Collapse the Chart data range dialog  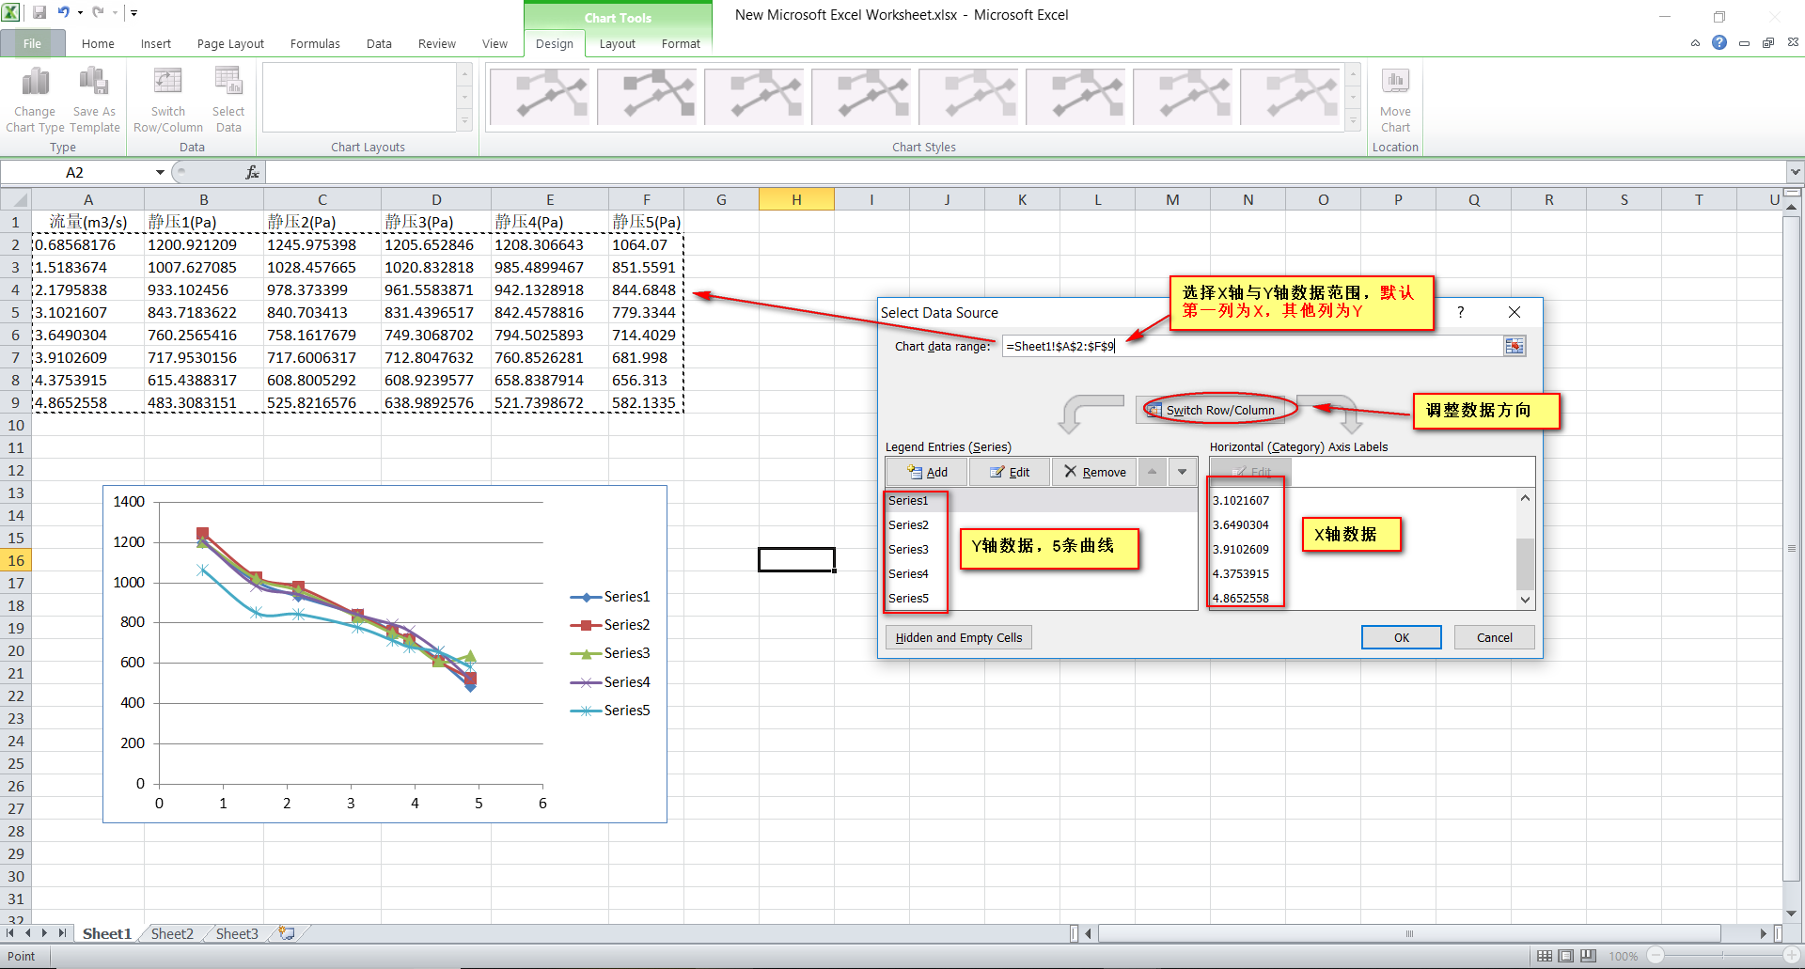tap(1515, 346)
